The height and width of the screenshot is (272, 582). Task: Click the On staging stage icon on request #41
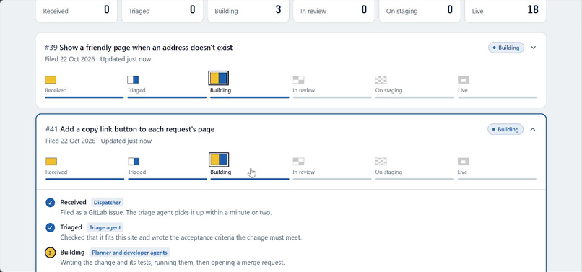coord(381,162)
